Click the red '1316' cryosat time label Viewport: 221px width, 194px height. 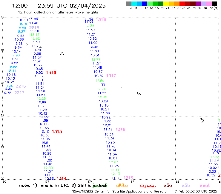(x=51, y=73)
